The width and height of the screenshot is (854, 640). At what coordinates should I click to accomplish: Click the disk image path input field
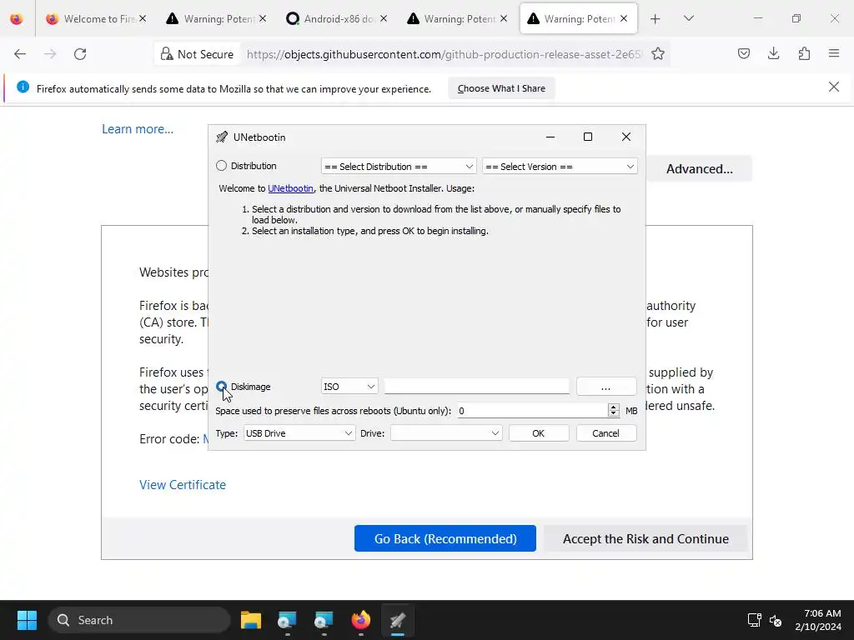click(x=476, y=387)
